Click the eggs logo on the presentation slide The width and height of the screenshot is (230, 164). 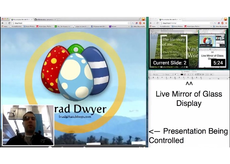click(x=75, y=73)
